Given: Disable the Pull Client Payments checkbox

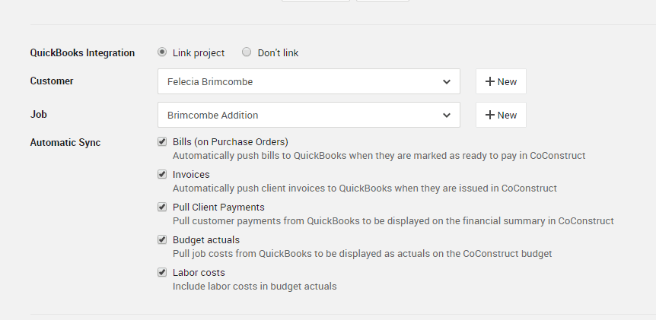Looking at the screenshot, I should [162, 207].
